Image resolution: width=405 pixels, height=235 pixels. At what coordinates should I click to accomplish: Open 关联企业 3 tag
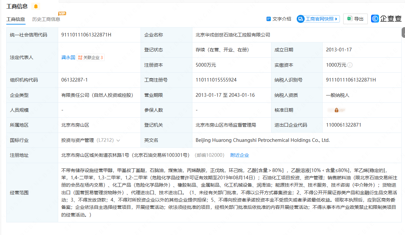(x=91, y=58)
